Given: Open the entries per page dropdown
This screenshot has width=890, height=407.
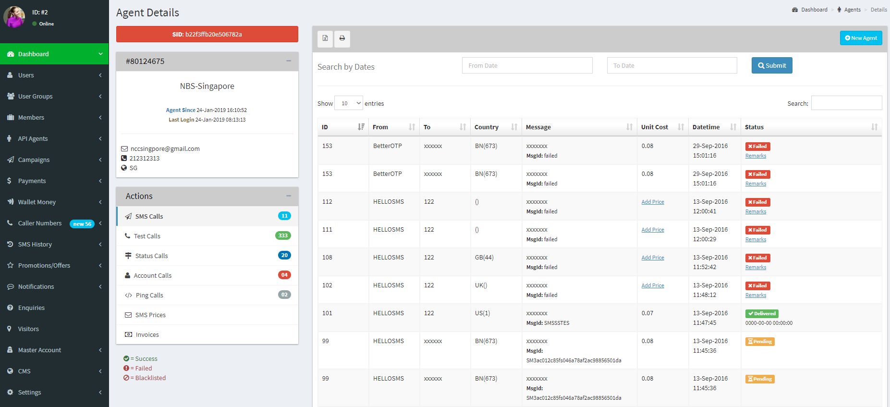Looking at the screenshot, I should (x=349, y=103).
